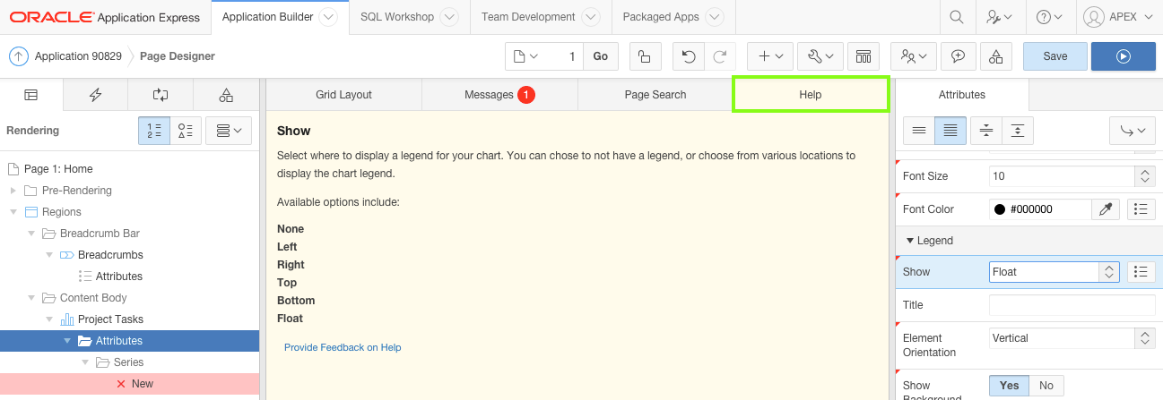The width and height of the screenshot is (1163, 400).
Task: Click the legend Title input field
Action: point(1072,305)
